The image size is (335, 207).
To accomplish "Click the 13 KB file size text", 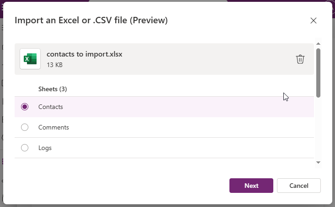I will click(x=54, y=65).
